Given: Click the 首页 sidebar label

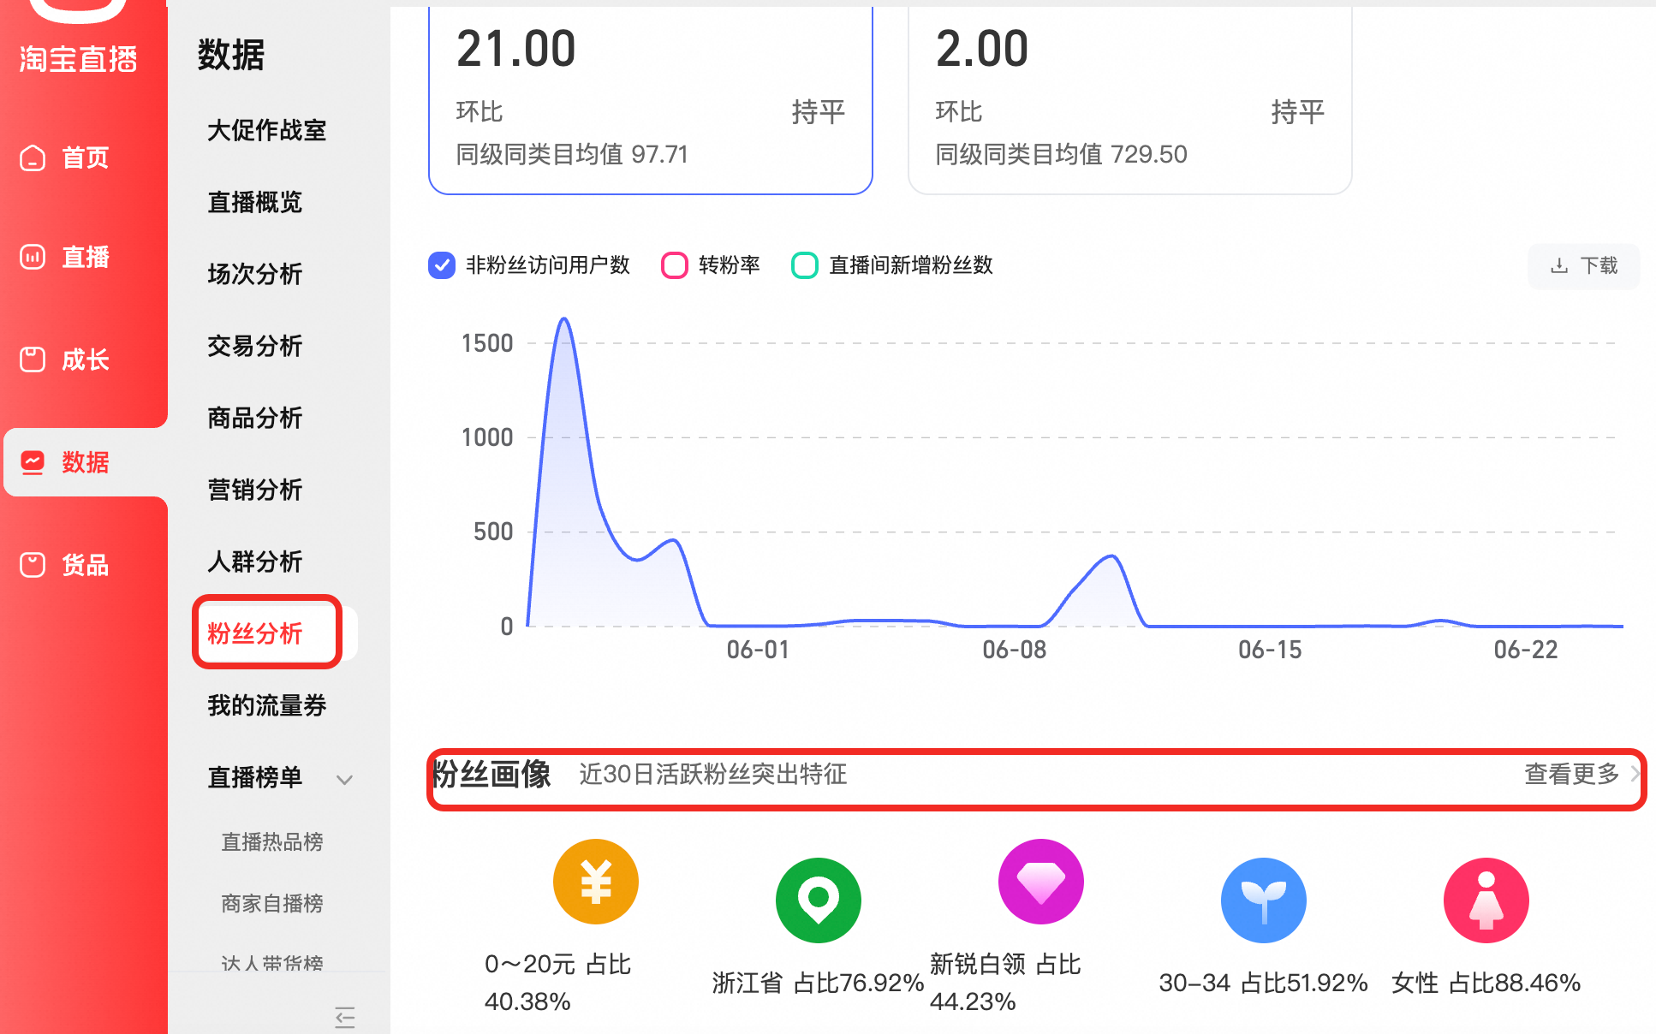Looking at the screenshot, I should click(x=86, y=157).
